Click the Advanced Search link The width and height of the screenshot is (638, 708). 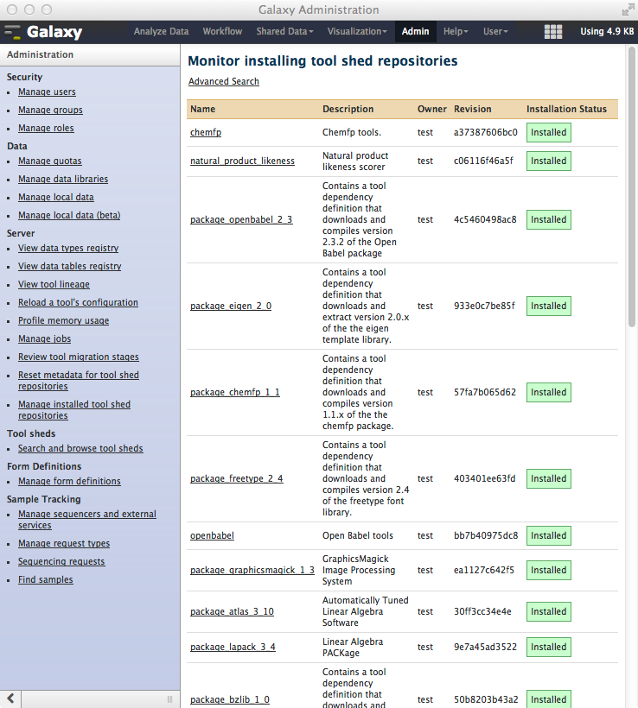pos(224,81)
